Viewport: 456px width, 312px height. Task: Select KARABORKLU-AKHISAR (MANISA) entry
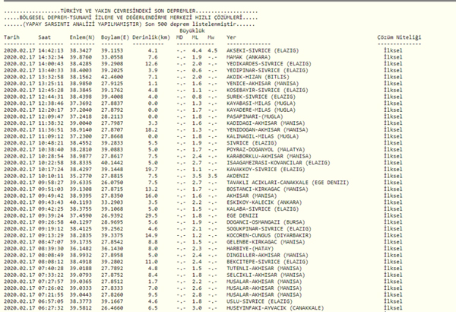click(x=269, y=156)
